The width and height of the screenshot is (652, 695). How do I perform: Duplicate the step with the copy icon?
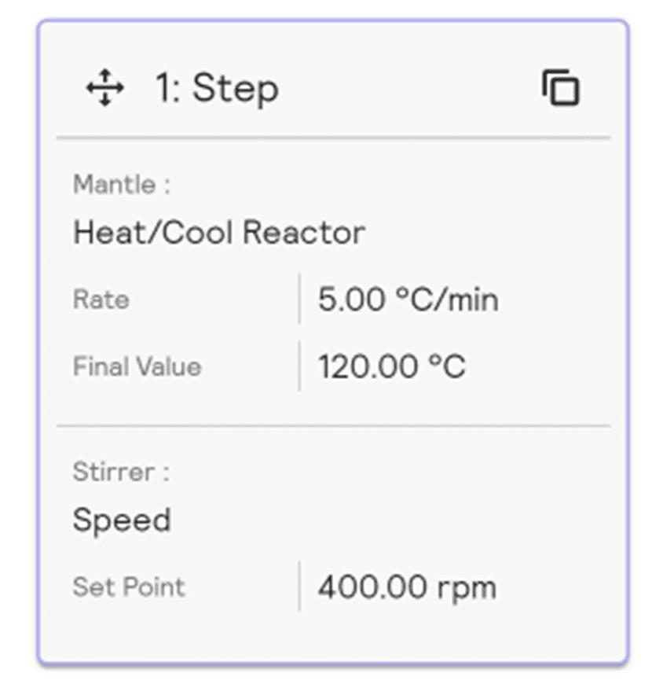point(561,87)
